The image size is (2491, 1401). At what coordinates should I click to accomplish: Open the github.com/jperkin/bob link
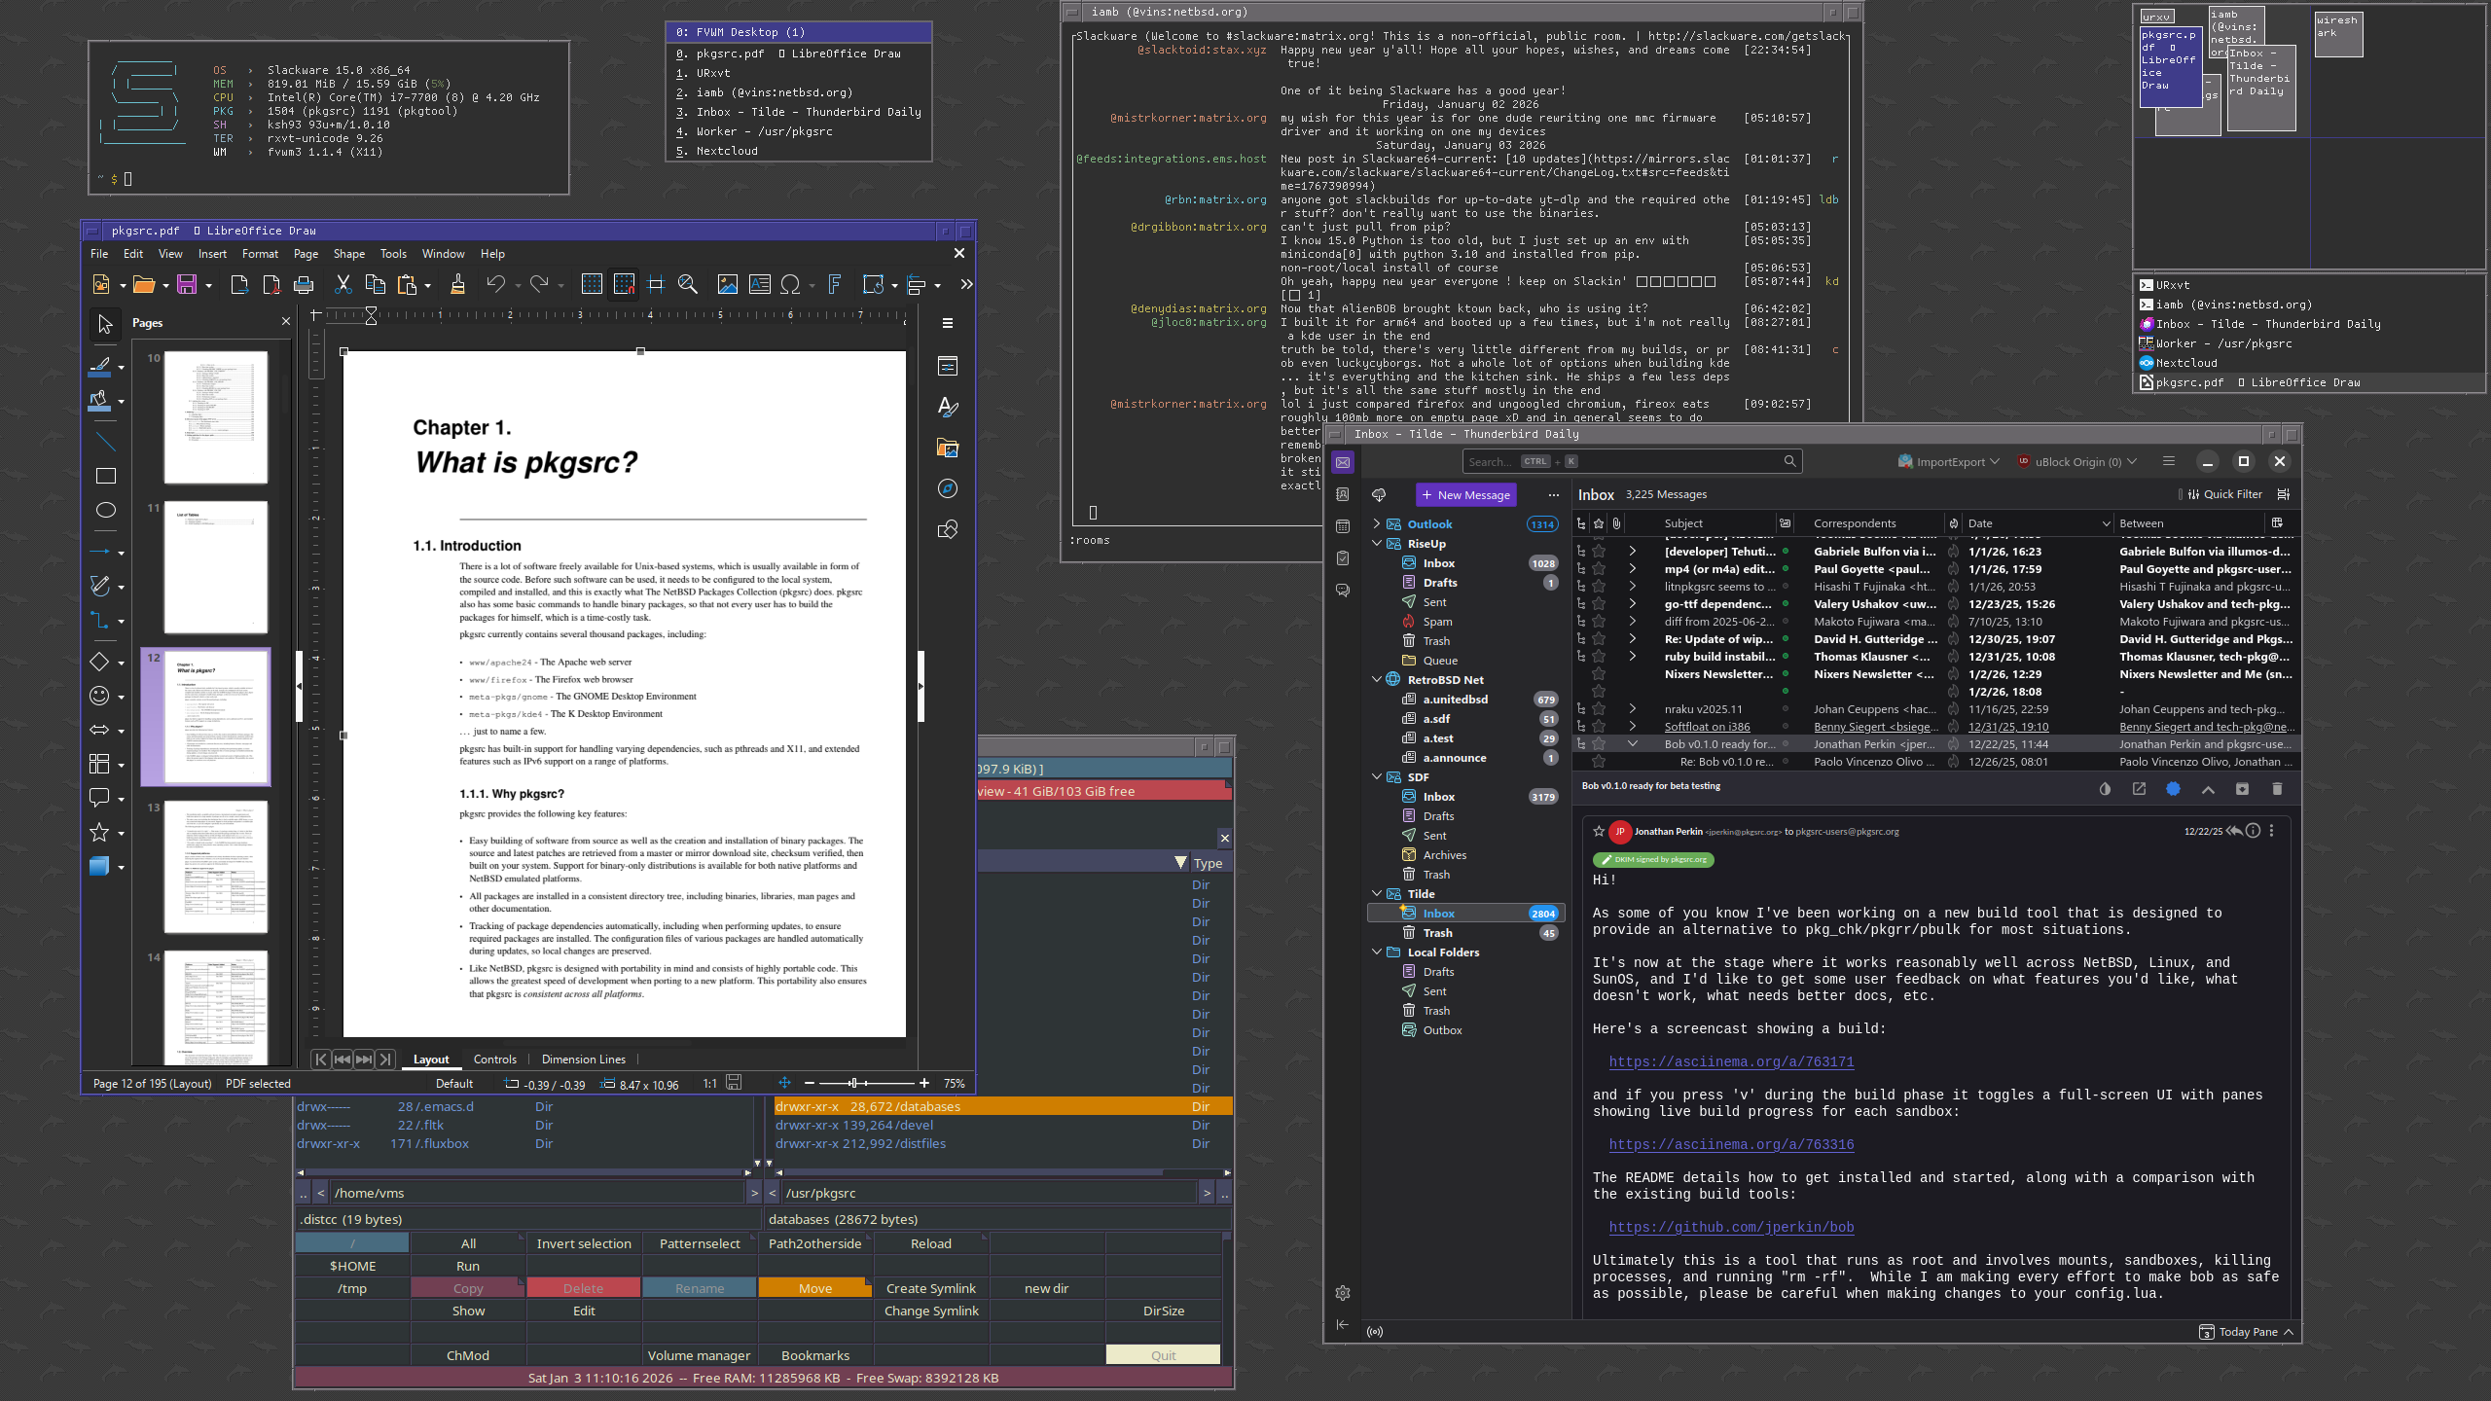(x=1731, y=1228)
